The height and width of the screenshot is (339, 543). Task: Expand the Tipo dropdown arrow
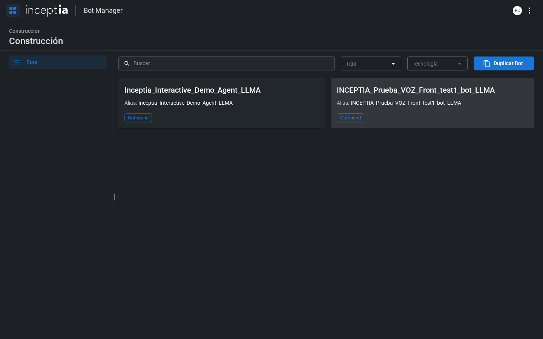pyautogui.click(x=393, y=64)
